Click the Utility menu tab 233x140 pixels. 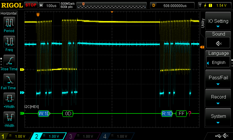click(x=203, y=23)
